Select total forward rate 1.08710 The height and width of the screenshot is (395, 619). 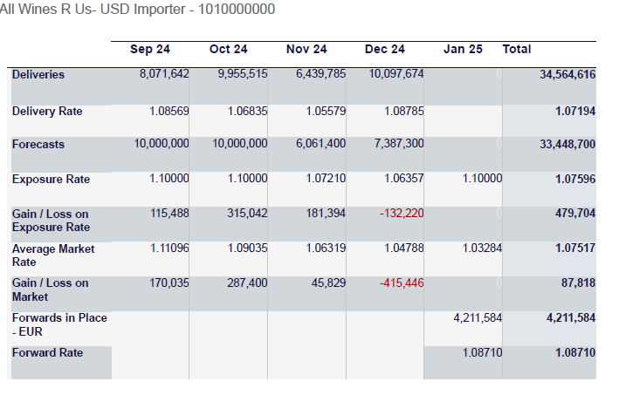[x=575, y=352]
